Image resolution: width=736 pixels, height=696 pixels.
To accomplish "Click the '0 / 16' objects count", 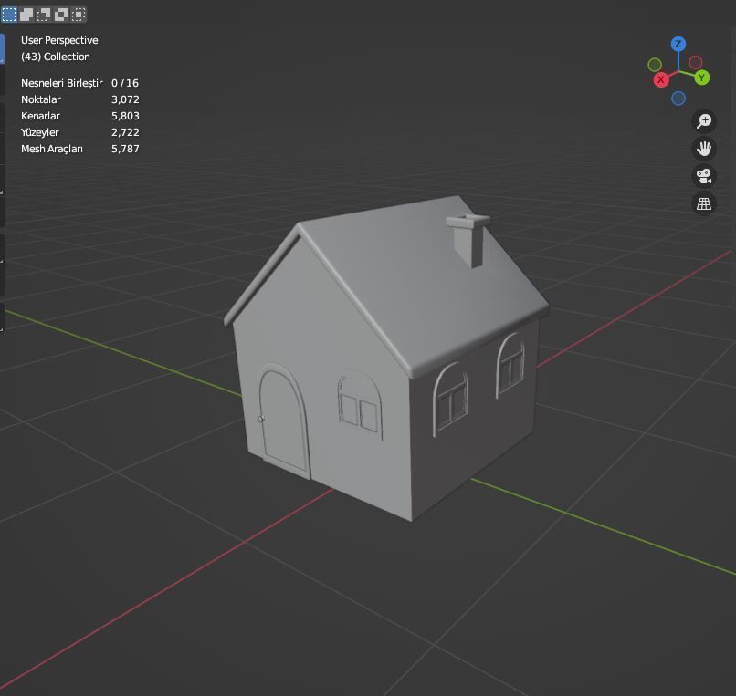I will click(x=125, y=83).
